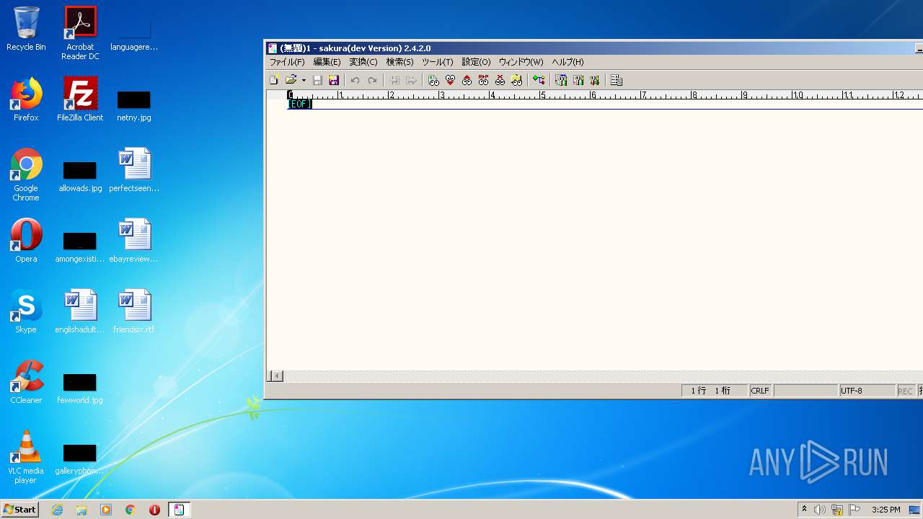Show hidden tray icons arrow
Viewport: 923px width, 519px height.
805,510
